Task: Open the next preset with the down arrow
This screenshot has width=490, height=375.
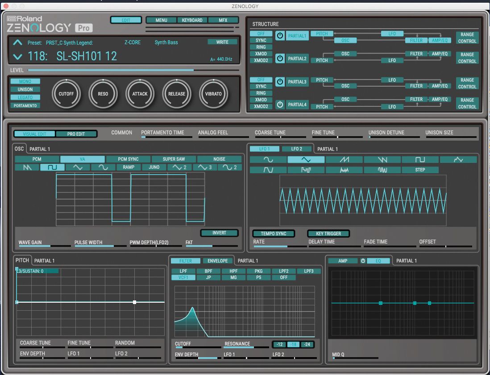Action: coord(17,57)
